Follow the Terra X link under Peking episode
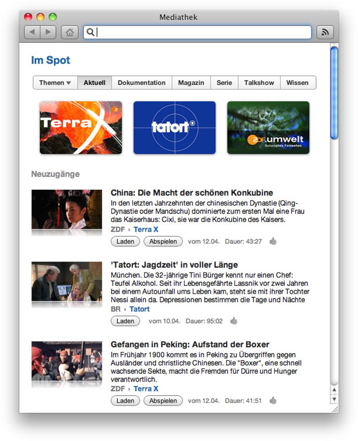 [146, 389]
